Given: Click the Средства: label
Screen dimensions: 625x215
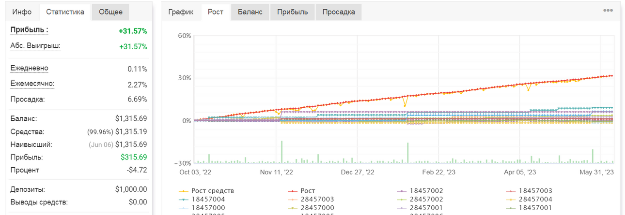Looking at the screenshot, I should [x=27, y=131].
